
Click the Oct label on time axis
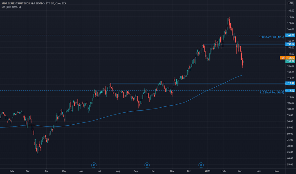153,171
